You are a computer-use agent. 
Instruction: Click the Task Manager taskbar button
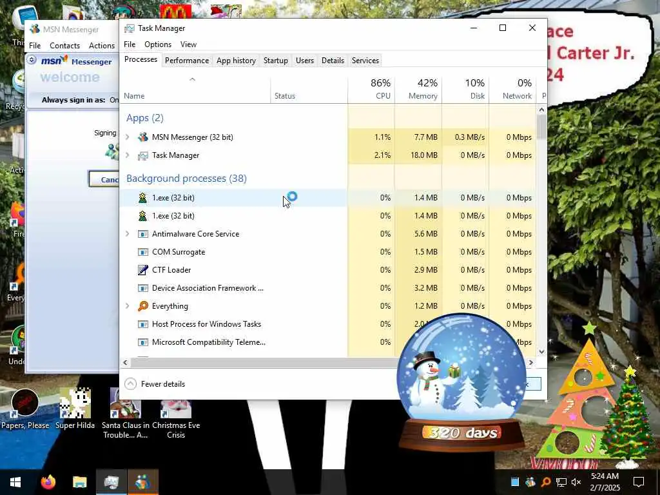click(112, 482)
